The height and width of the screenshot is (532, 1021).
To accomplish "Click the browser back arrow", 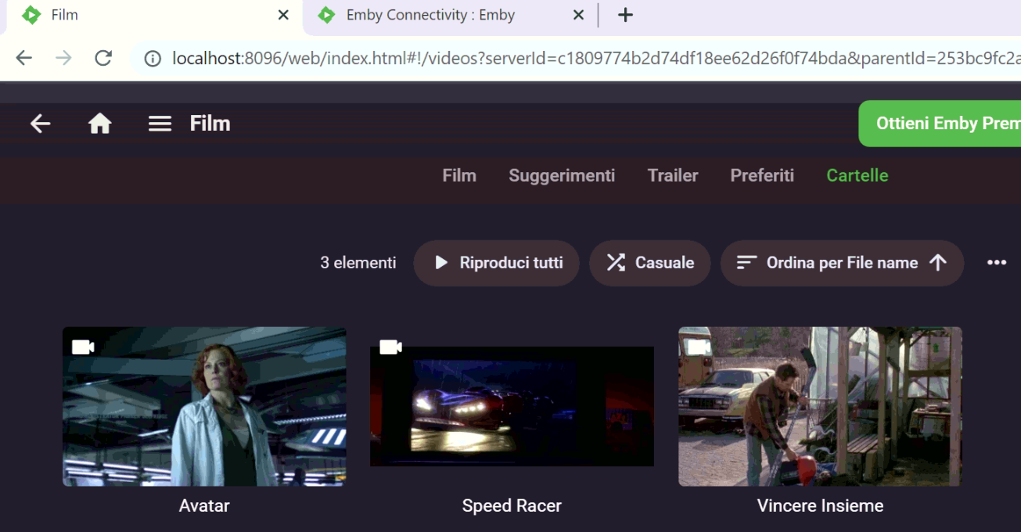I will [x=24, y=59].
